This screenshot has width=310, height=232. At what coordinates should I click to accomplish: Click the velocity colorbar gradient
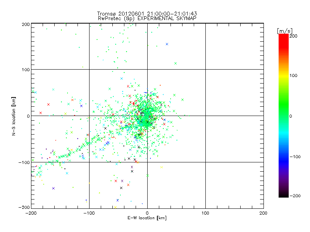(x=284, y=116)
